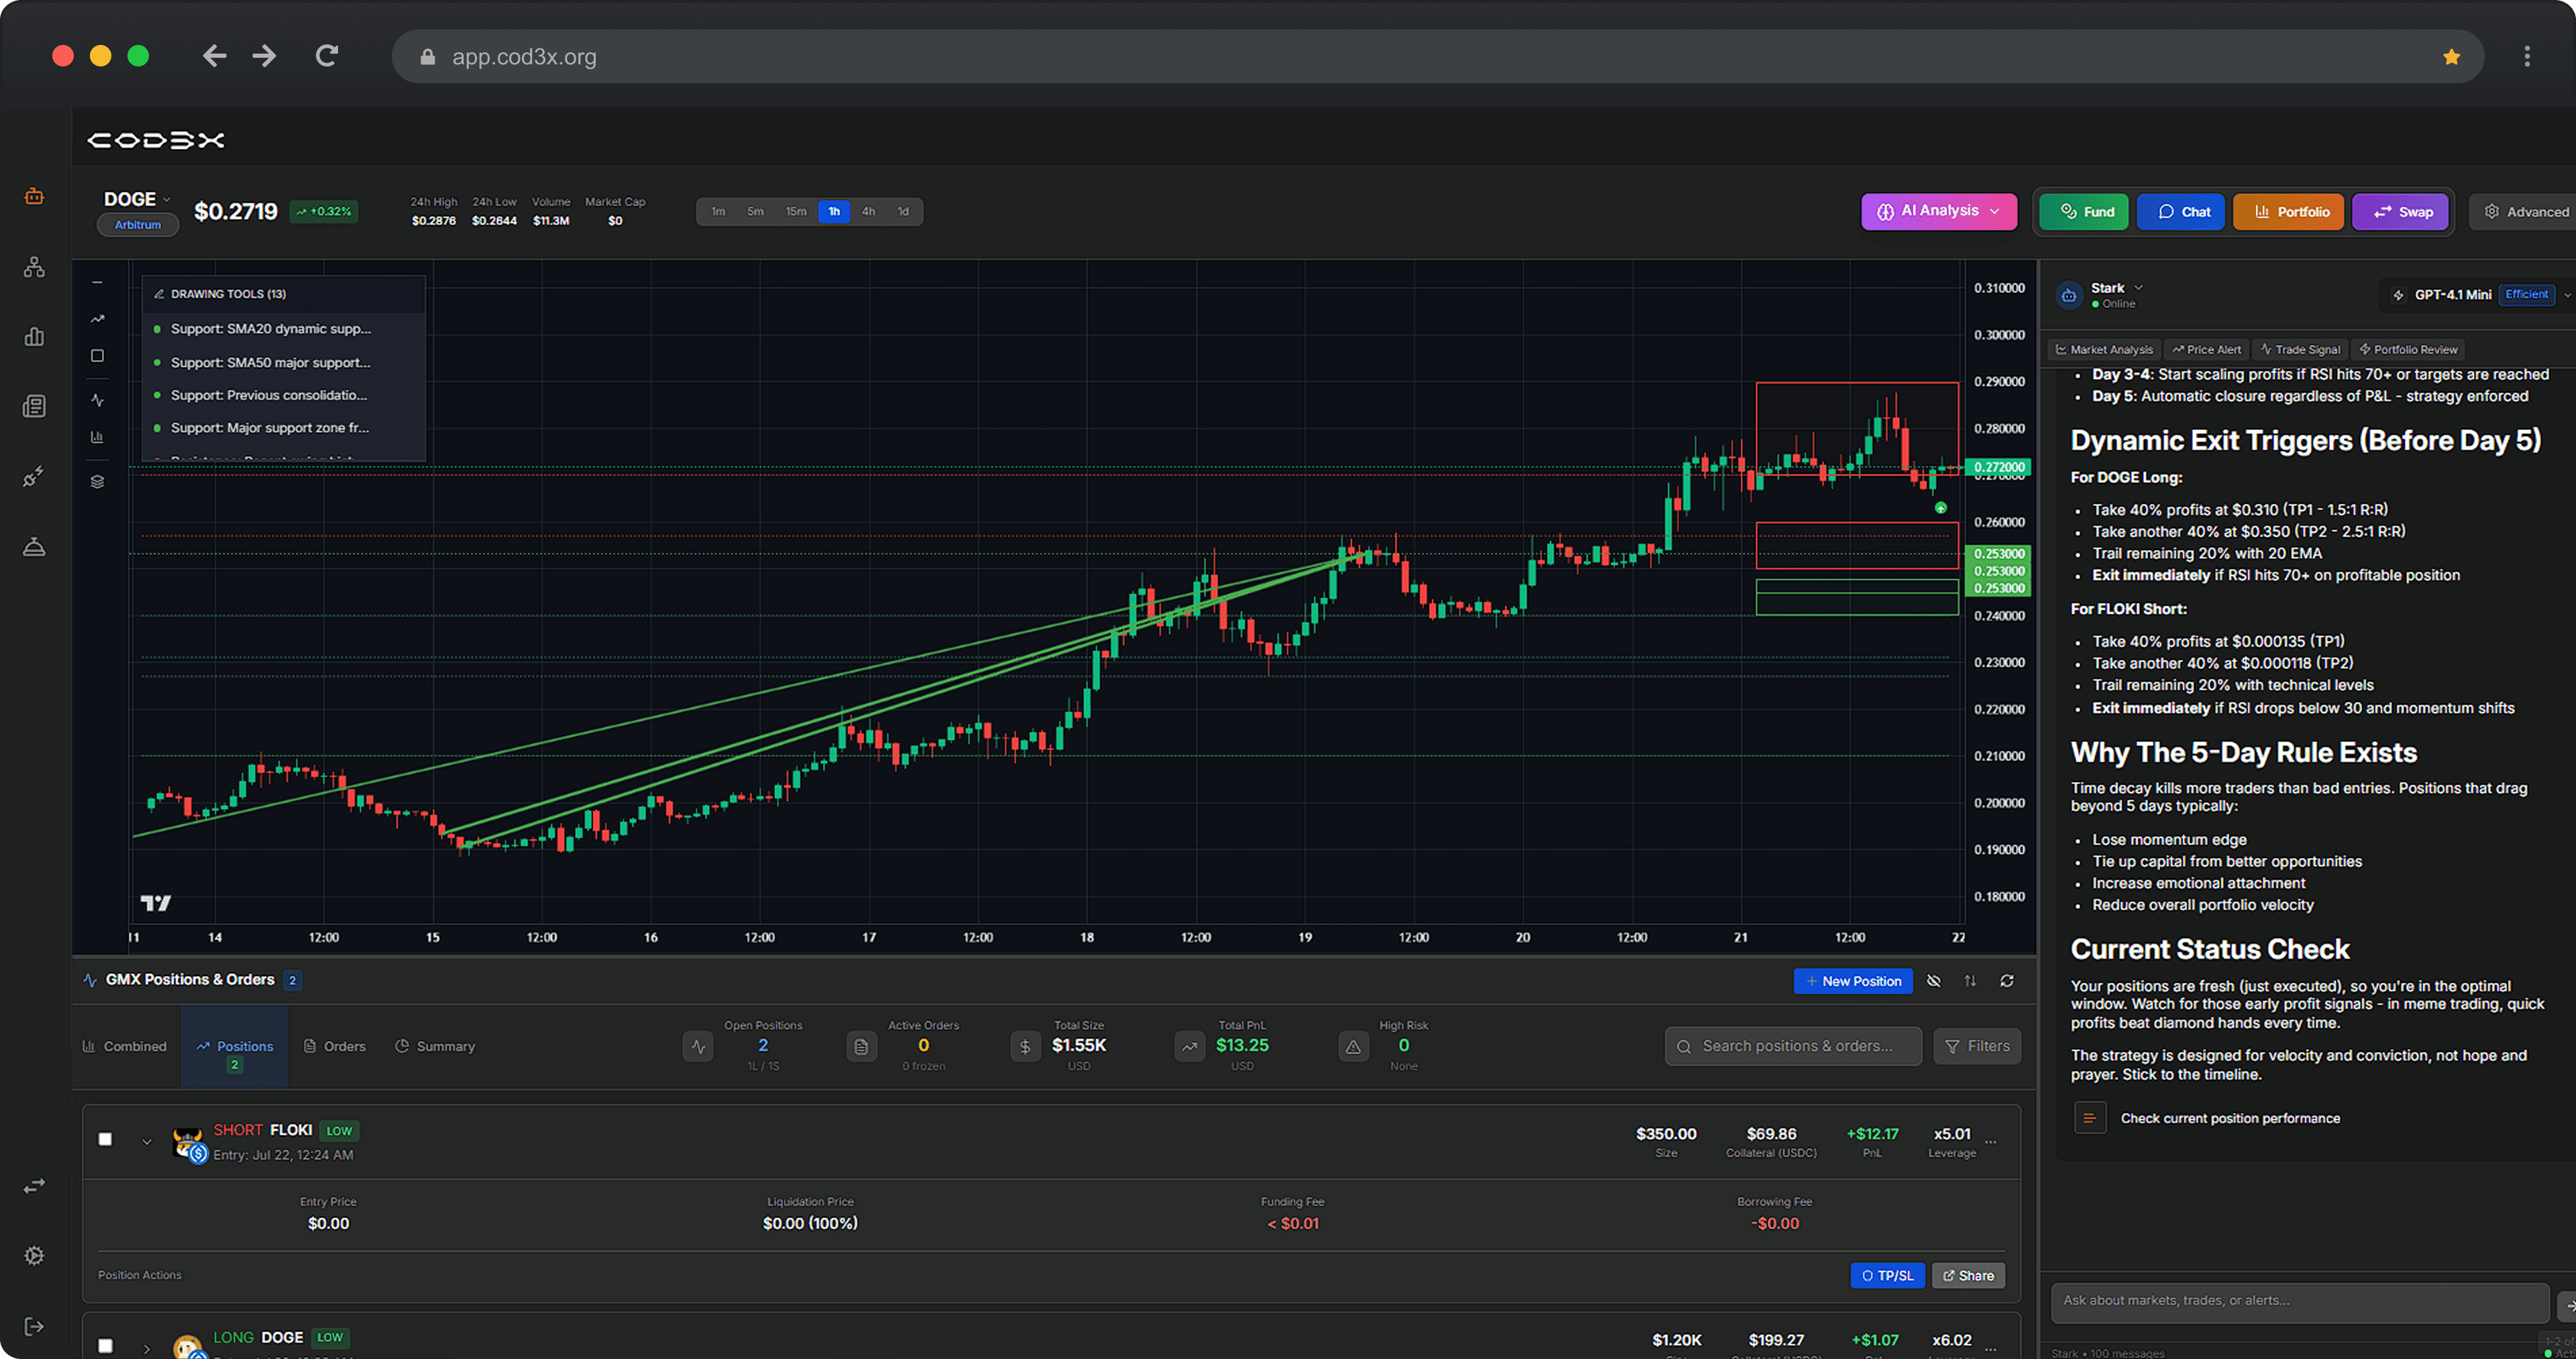Open settings gear in left sidebar

coord(34,1256)
